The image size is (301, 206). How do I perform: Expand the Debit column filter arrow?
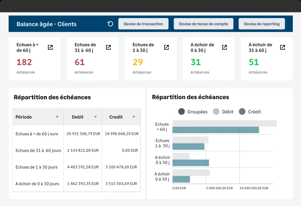95,117
